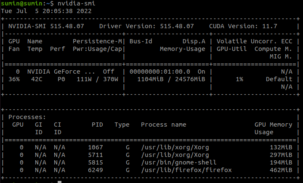
Task: Click the 132MiB memory usage
Action: click(x=281, y=147)
